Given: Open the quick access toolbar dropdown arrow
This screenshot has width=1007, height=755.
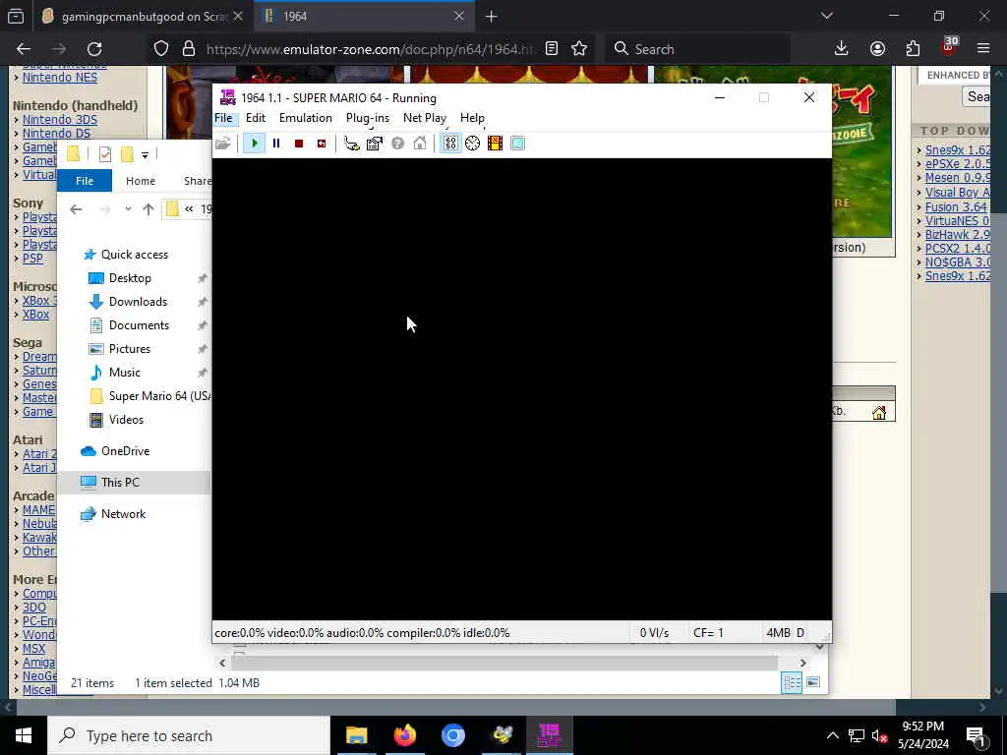Looking at the screenshot, I should tap(146, 154).
